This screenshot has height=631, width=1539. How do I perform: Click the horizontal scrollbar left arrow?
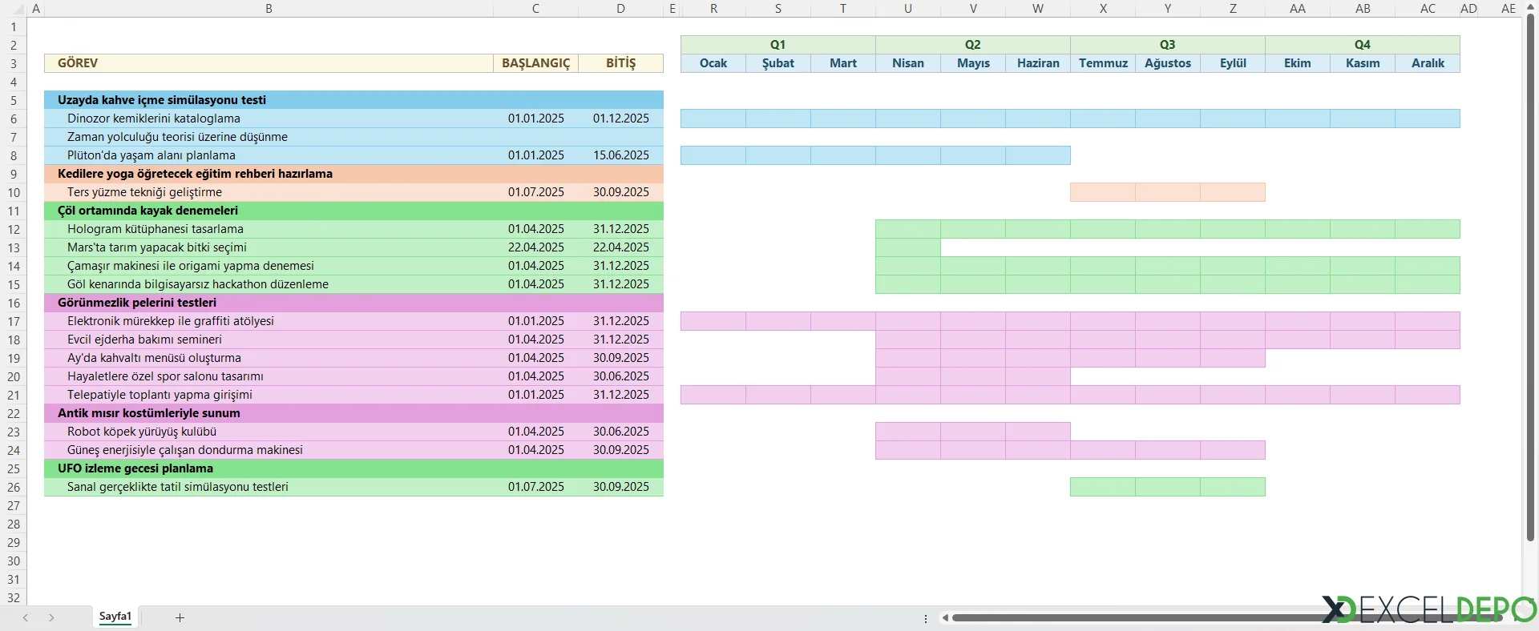click(x=946, y=617)
